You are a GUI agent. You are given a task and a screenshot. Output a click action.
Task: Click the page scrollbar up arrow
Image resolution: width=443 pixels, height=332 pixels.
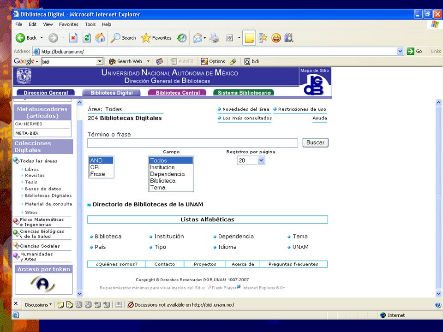click(x=438, y=102)
